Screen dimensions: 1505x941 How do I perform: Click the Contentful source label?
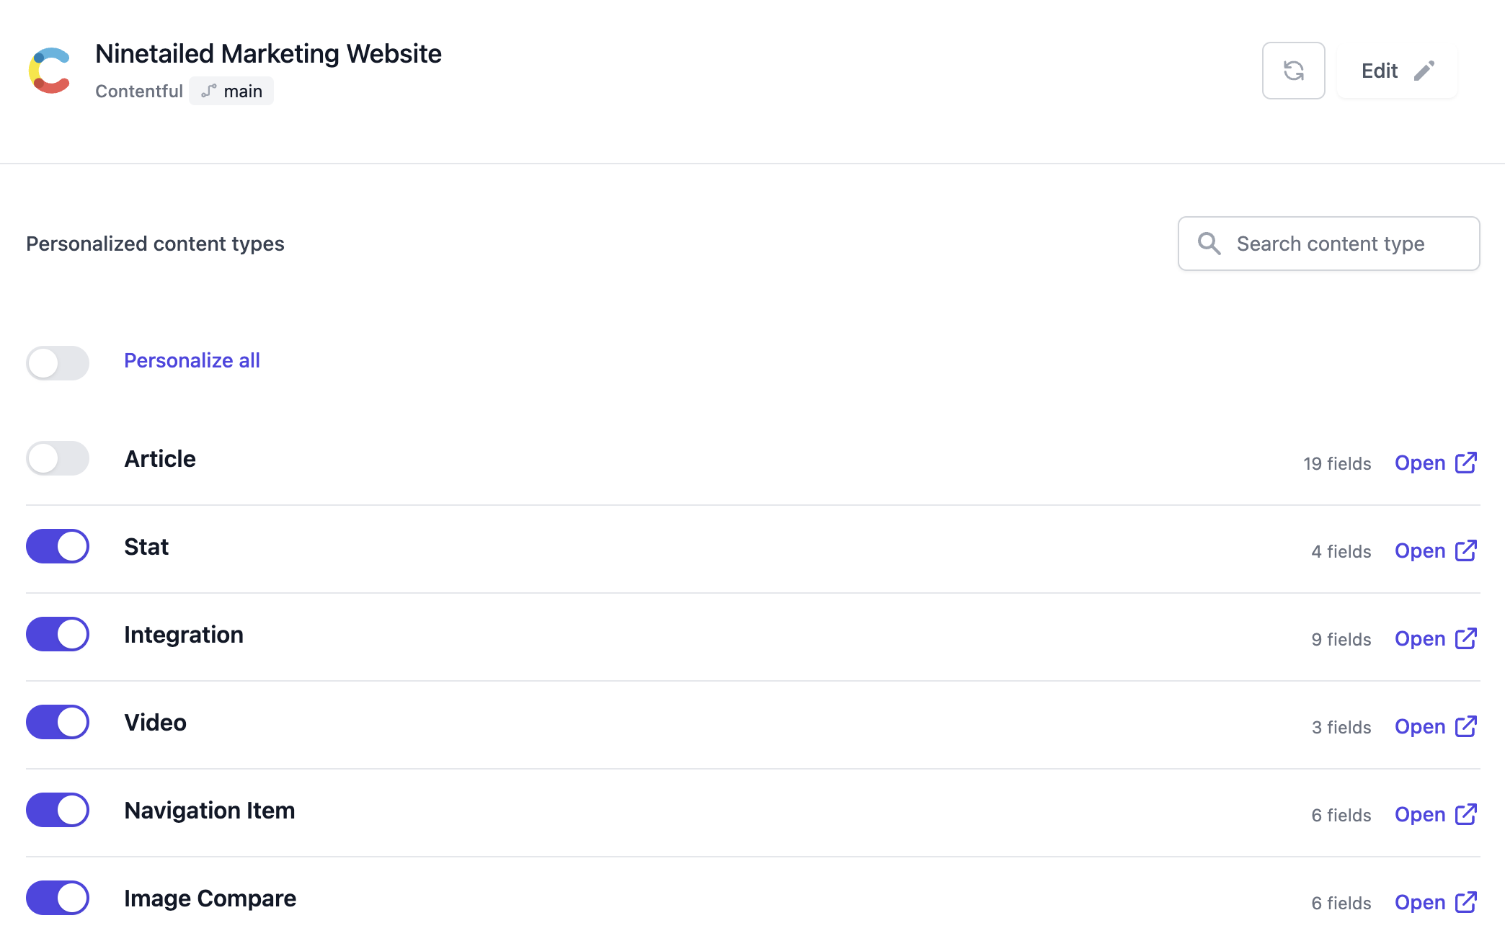[x=138, y=91]
